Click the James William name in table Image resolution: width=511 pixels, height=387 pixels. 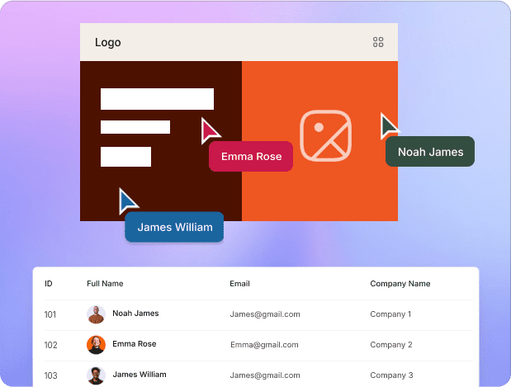click(140, 375)
